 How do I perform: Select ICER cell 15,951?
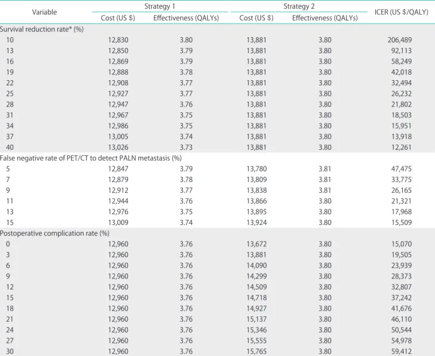click(x=402, y=126)
